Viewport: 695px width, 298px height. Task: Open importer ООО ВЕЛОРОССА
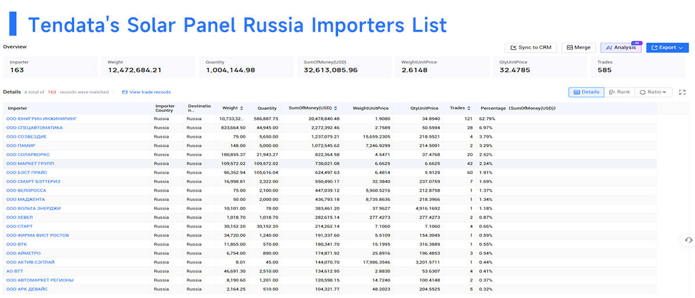click(x=26, y=190)
